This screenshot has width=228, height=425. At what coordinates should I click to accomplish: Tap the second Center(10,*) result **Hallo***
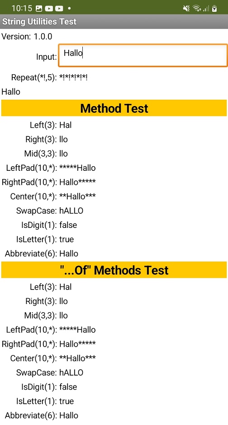click(77, 358)
